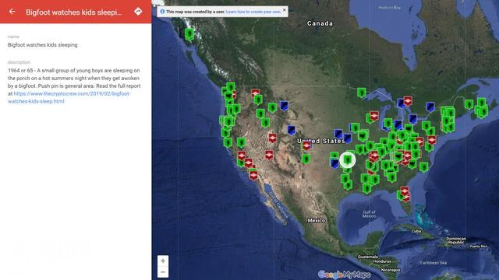Image resolution: width=499 pixels, height=280 pixels.
Task: Click the blue pin in Wyoming
Action: click(291, 130)
